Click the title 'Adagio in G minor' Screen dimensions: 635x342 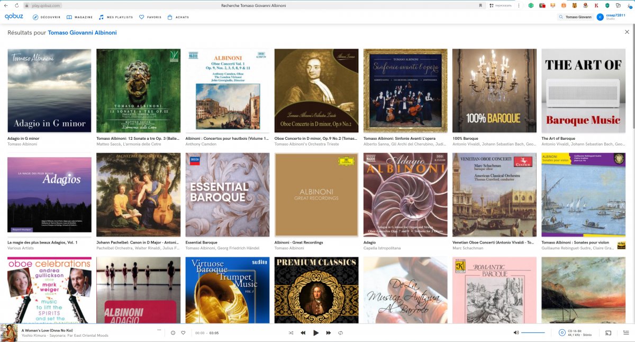coord(23,139)
